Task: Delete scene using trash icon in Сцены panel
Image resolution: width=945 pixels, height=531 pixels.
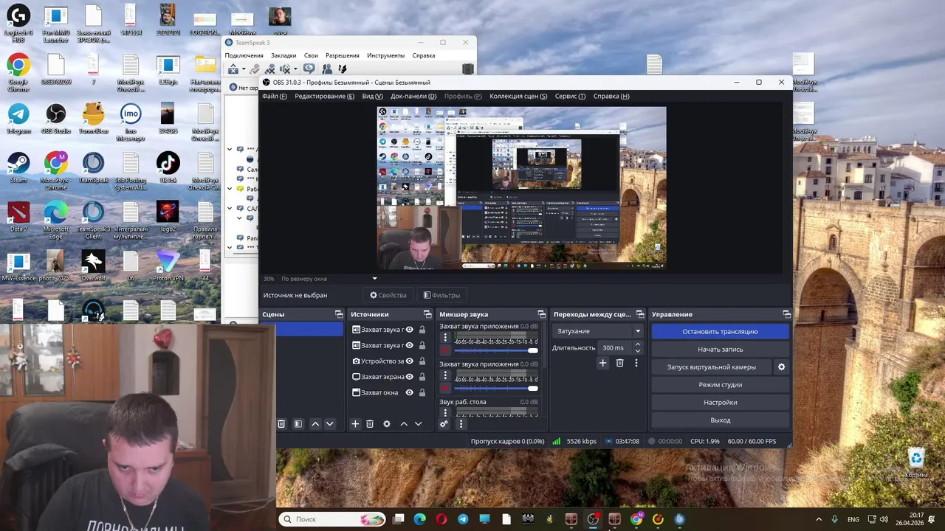Action: pyautogui.click(x=281, y=424)
